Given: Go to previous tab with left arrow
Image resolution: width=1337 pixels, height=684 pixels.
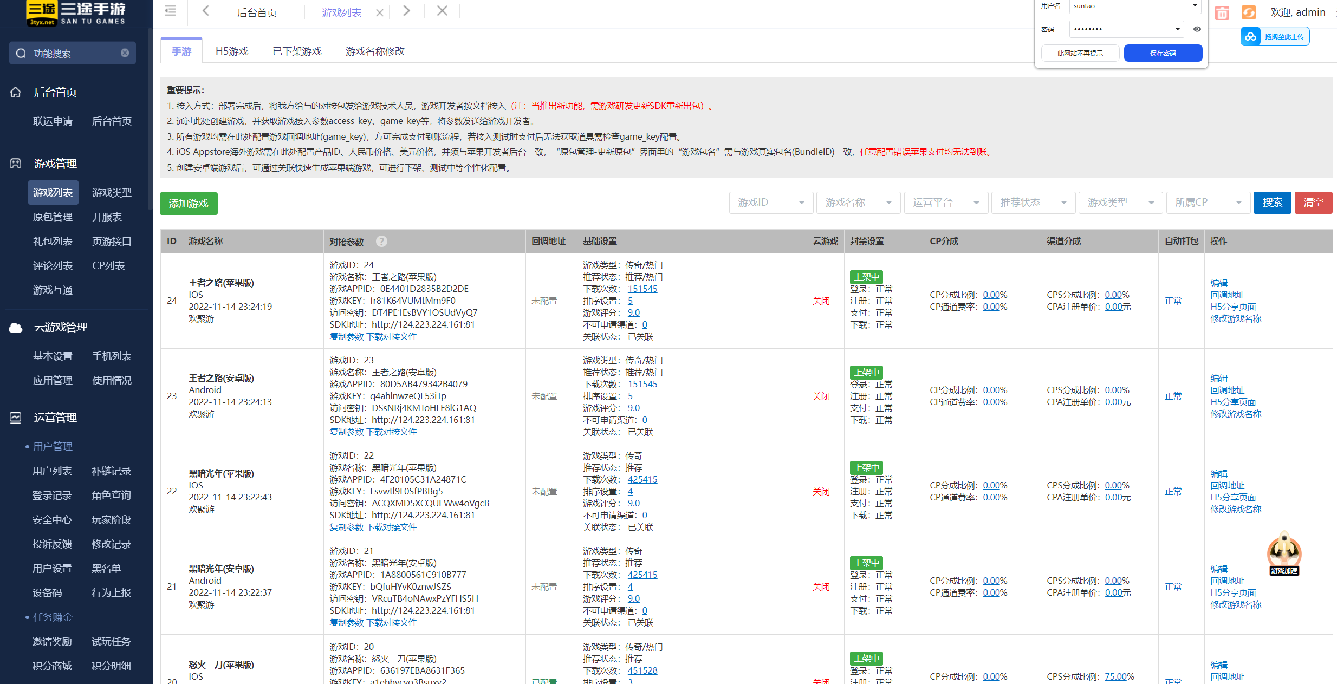Looking at the screenshot, I should [206, 11].
